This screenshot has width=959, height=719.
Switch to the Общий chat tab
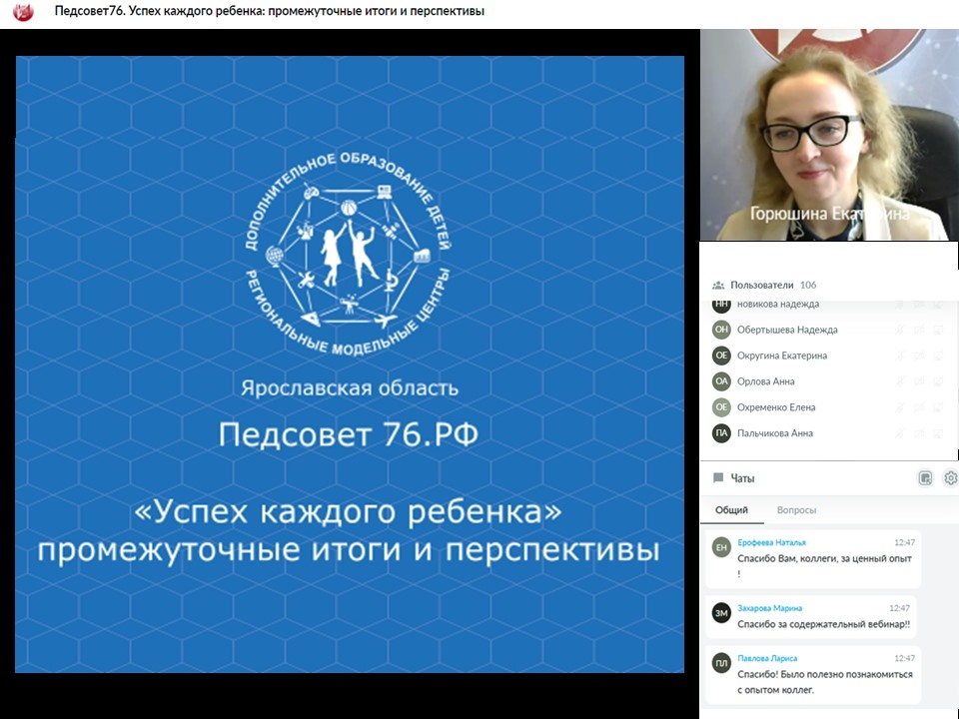coord(731,510)
